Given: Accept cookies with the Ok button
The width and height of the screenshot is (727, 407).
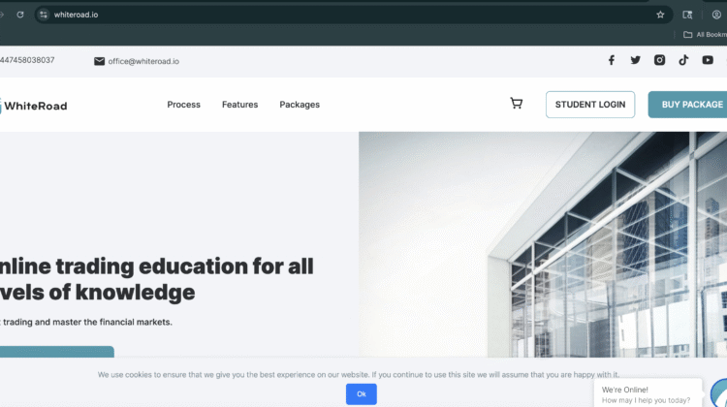Looking at the screenshot, I should pyautogui.click(x=362, y=394).
